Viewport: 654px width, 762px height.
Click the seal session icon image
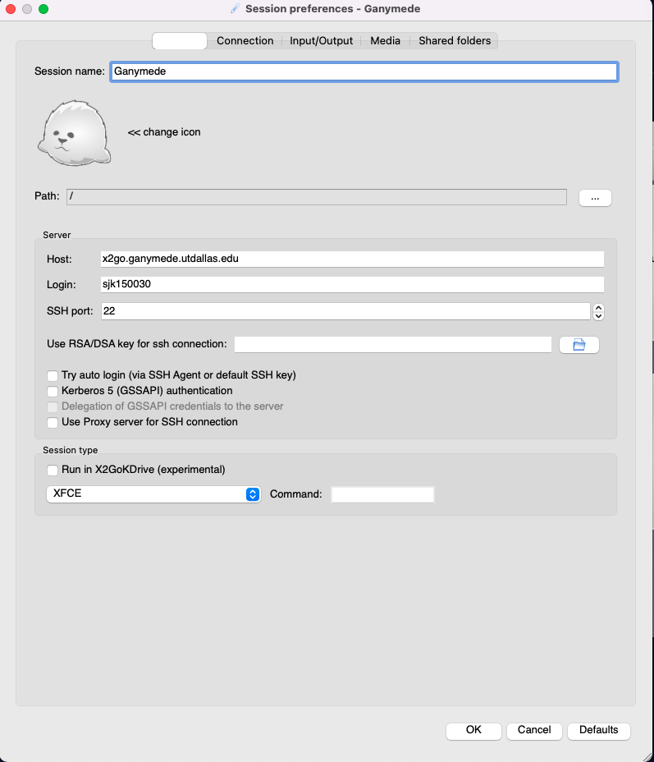pos(75,133)
